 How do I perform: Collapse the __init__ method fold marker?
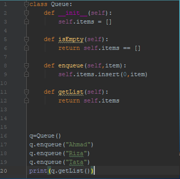click(x=26, y=13)
